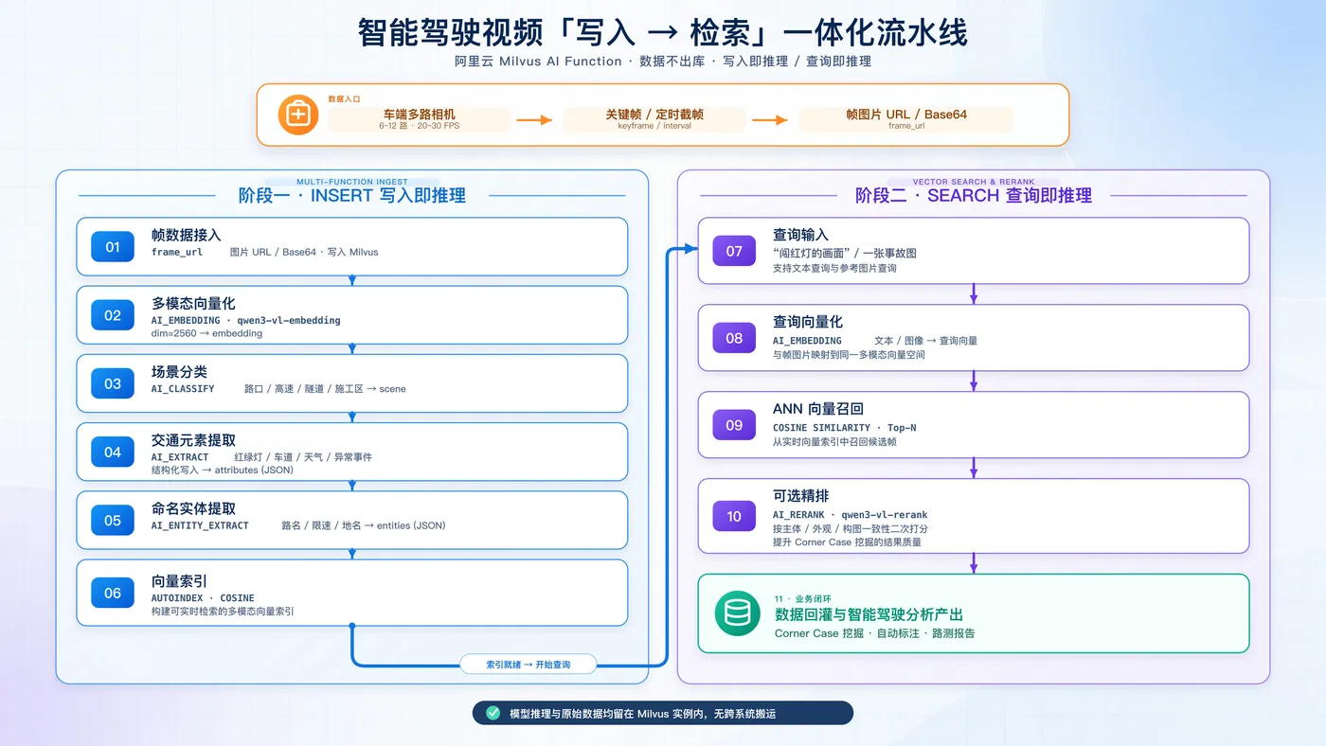Click the 路名 / 限速 / 地名 → entities (JSON) text

[363, 525]
